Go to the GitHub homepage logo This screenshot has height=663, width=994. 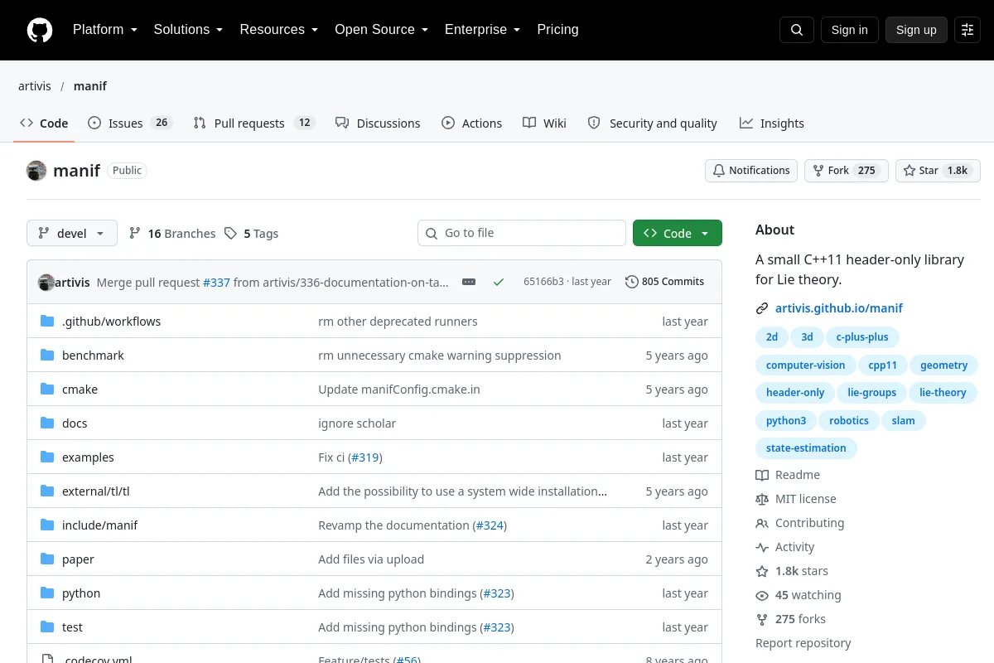click(x=40, y=30)
